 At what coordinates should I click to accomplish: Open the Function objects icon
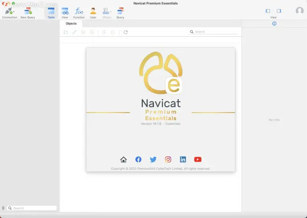point(79,11)
